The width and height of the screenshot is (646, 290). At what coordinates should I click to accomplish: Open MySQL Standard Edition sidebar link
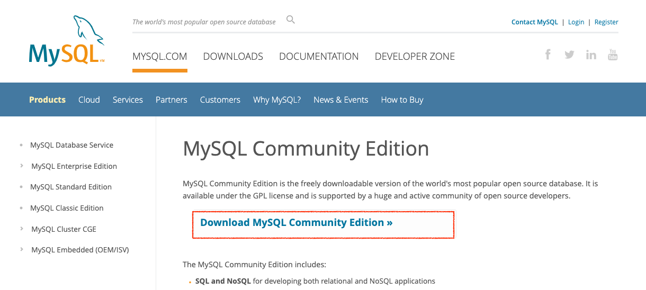click(71, 187)
